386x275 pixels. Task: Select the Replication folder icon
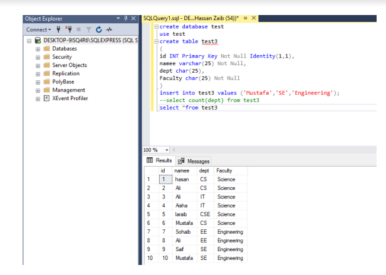[47, 73]
